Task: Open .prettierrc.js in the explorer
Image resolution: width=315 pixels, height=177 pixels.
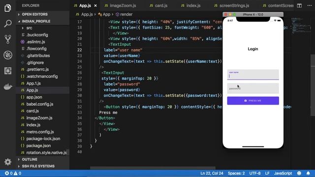Action: [x=37, y=69]
